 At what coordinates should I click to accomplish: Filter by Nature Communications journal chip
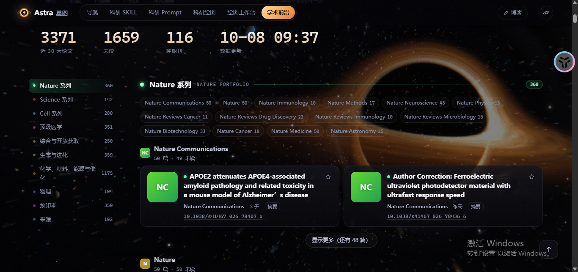click(x=178, y=103)
